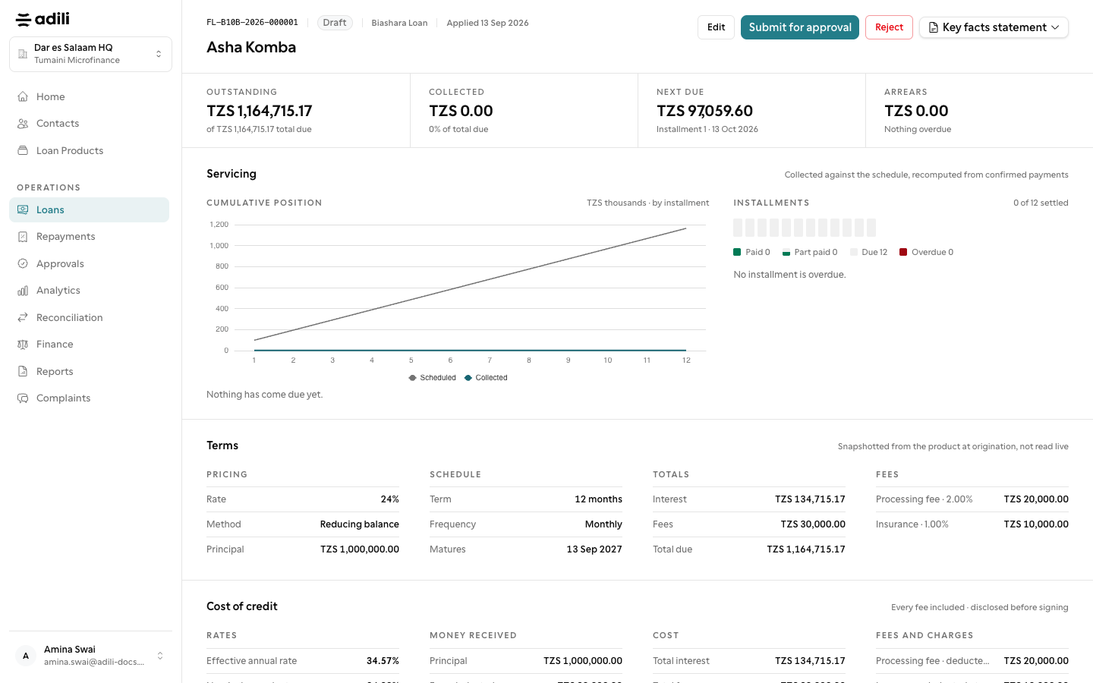Viewport: 1093px width, 683px height.
Task: Click the Home sidebar icon
Action: [x=23, y=96]
